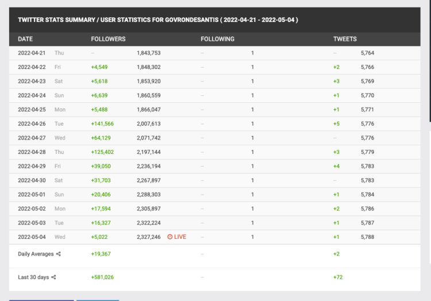Screen dimensions: 431x301
Task: Click share icon next to Daily Averages
Action: 58,254
